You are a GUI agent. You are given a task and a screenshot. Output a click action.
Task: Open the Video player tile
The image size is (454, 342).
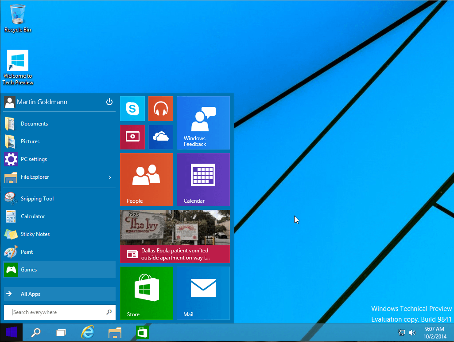tap(132, 137)
